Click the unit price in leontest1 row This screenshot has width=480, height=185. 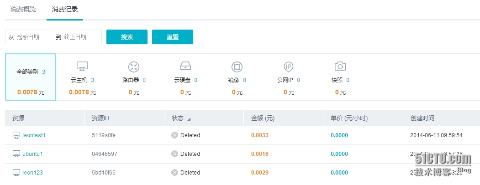click(339, 135)
